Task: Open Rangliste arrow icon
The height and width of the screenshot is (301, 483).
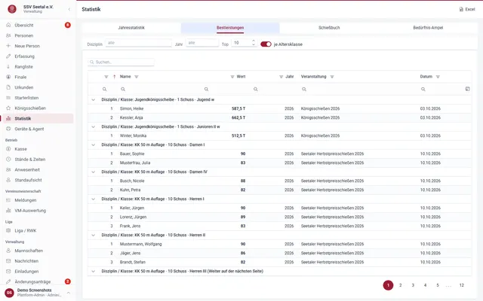Action: pos(8,66)
